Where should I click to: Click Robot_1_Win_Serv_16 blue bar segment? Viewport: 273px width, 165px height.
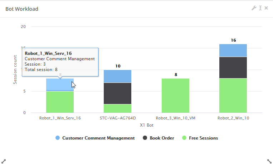click(x=60, y=85)
